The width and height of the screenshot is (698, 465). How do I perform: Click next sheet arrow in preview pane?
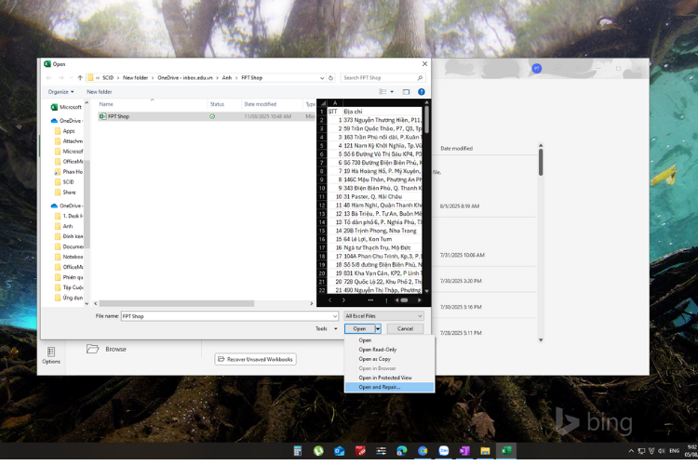343,300
